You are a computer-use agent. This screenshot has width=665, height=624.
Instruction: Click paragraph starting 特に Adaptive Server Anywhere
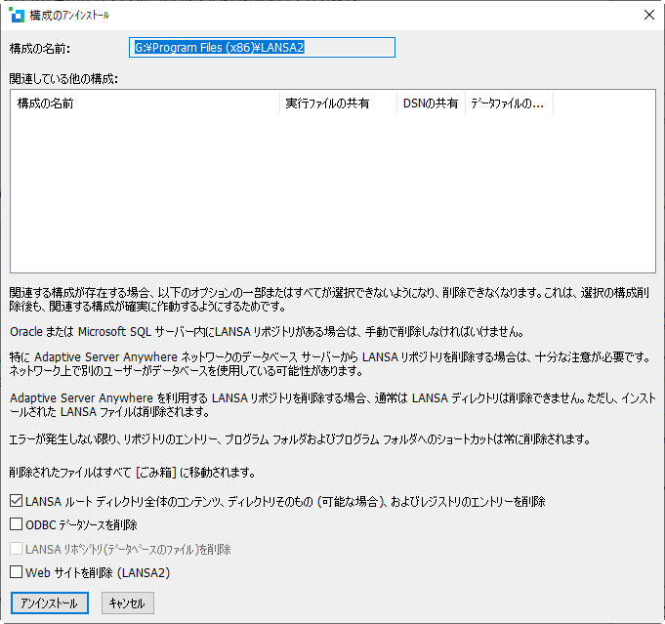click(330, 364)
